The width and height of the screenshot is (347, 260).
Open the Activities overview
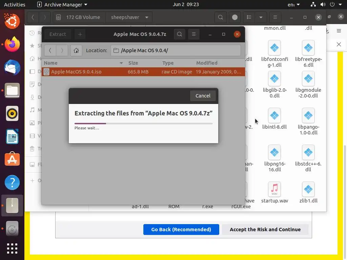(x=15, y=4)
